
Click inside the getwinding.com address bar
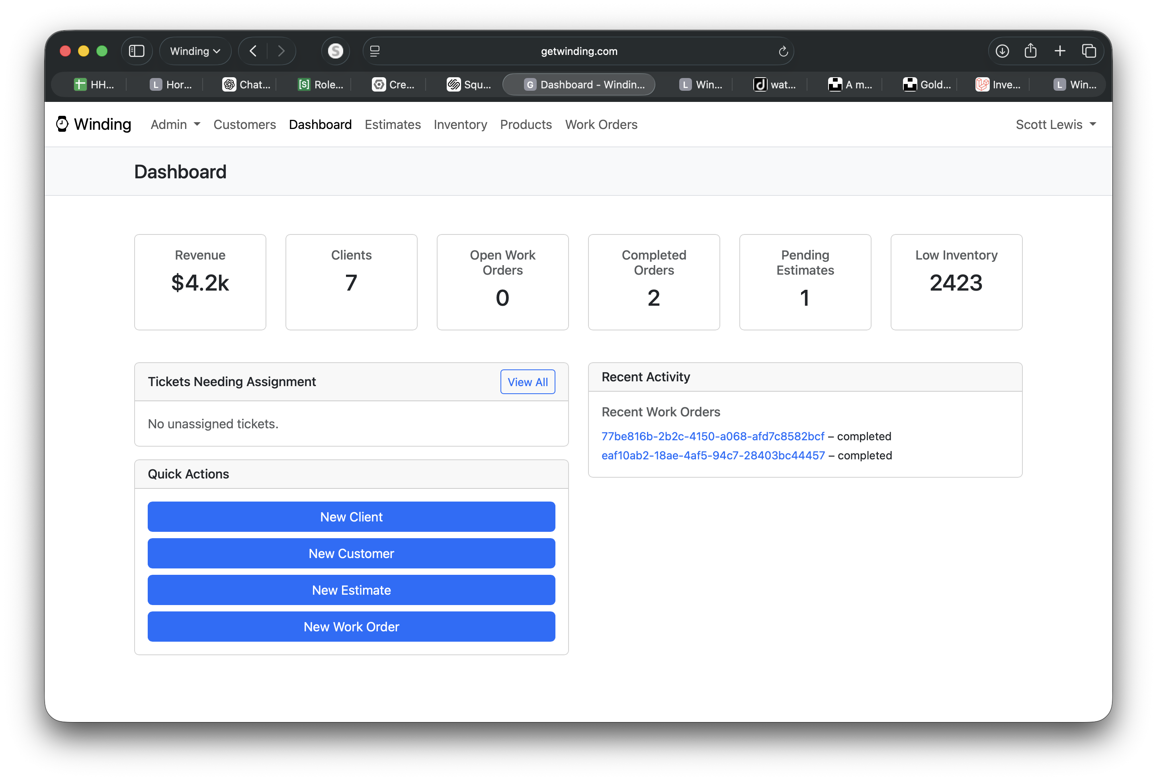(578, 51)
